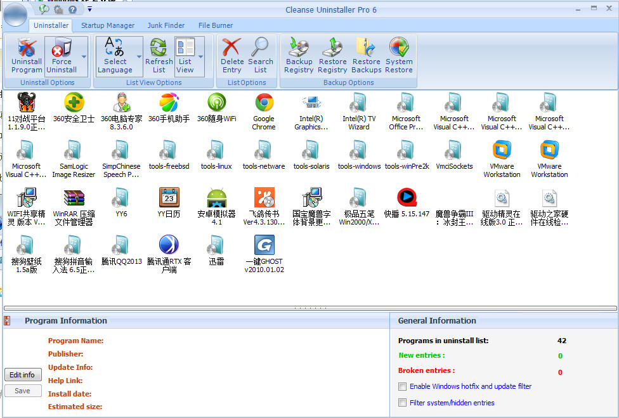This screenshot has width=619, height=418.
Task: Open the Junk Finder tab
Action: 166,25
